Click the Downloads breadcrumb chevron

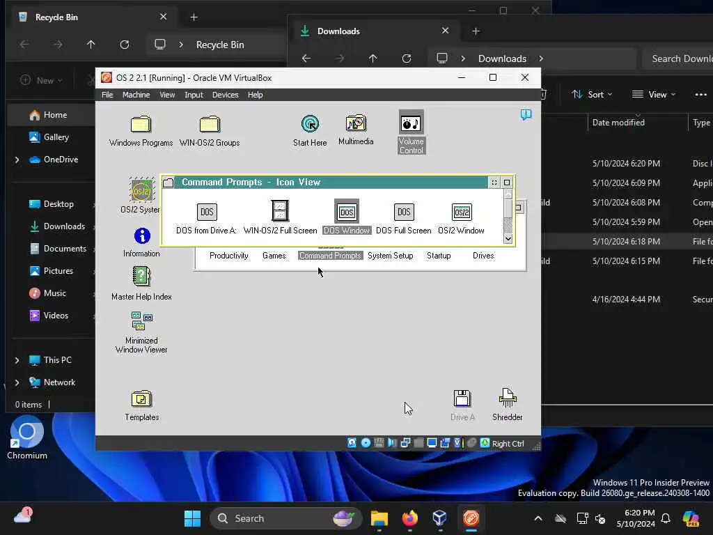pos(541,59)
